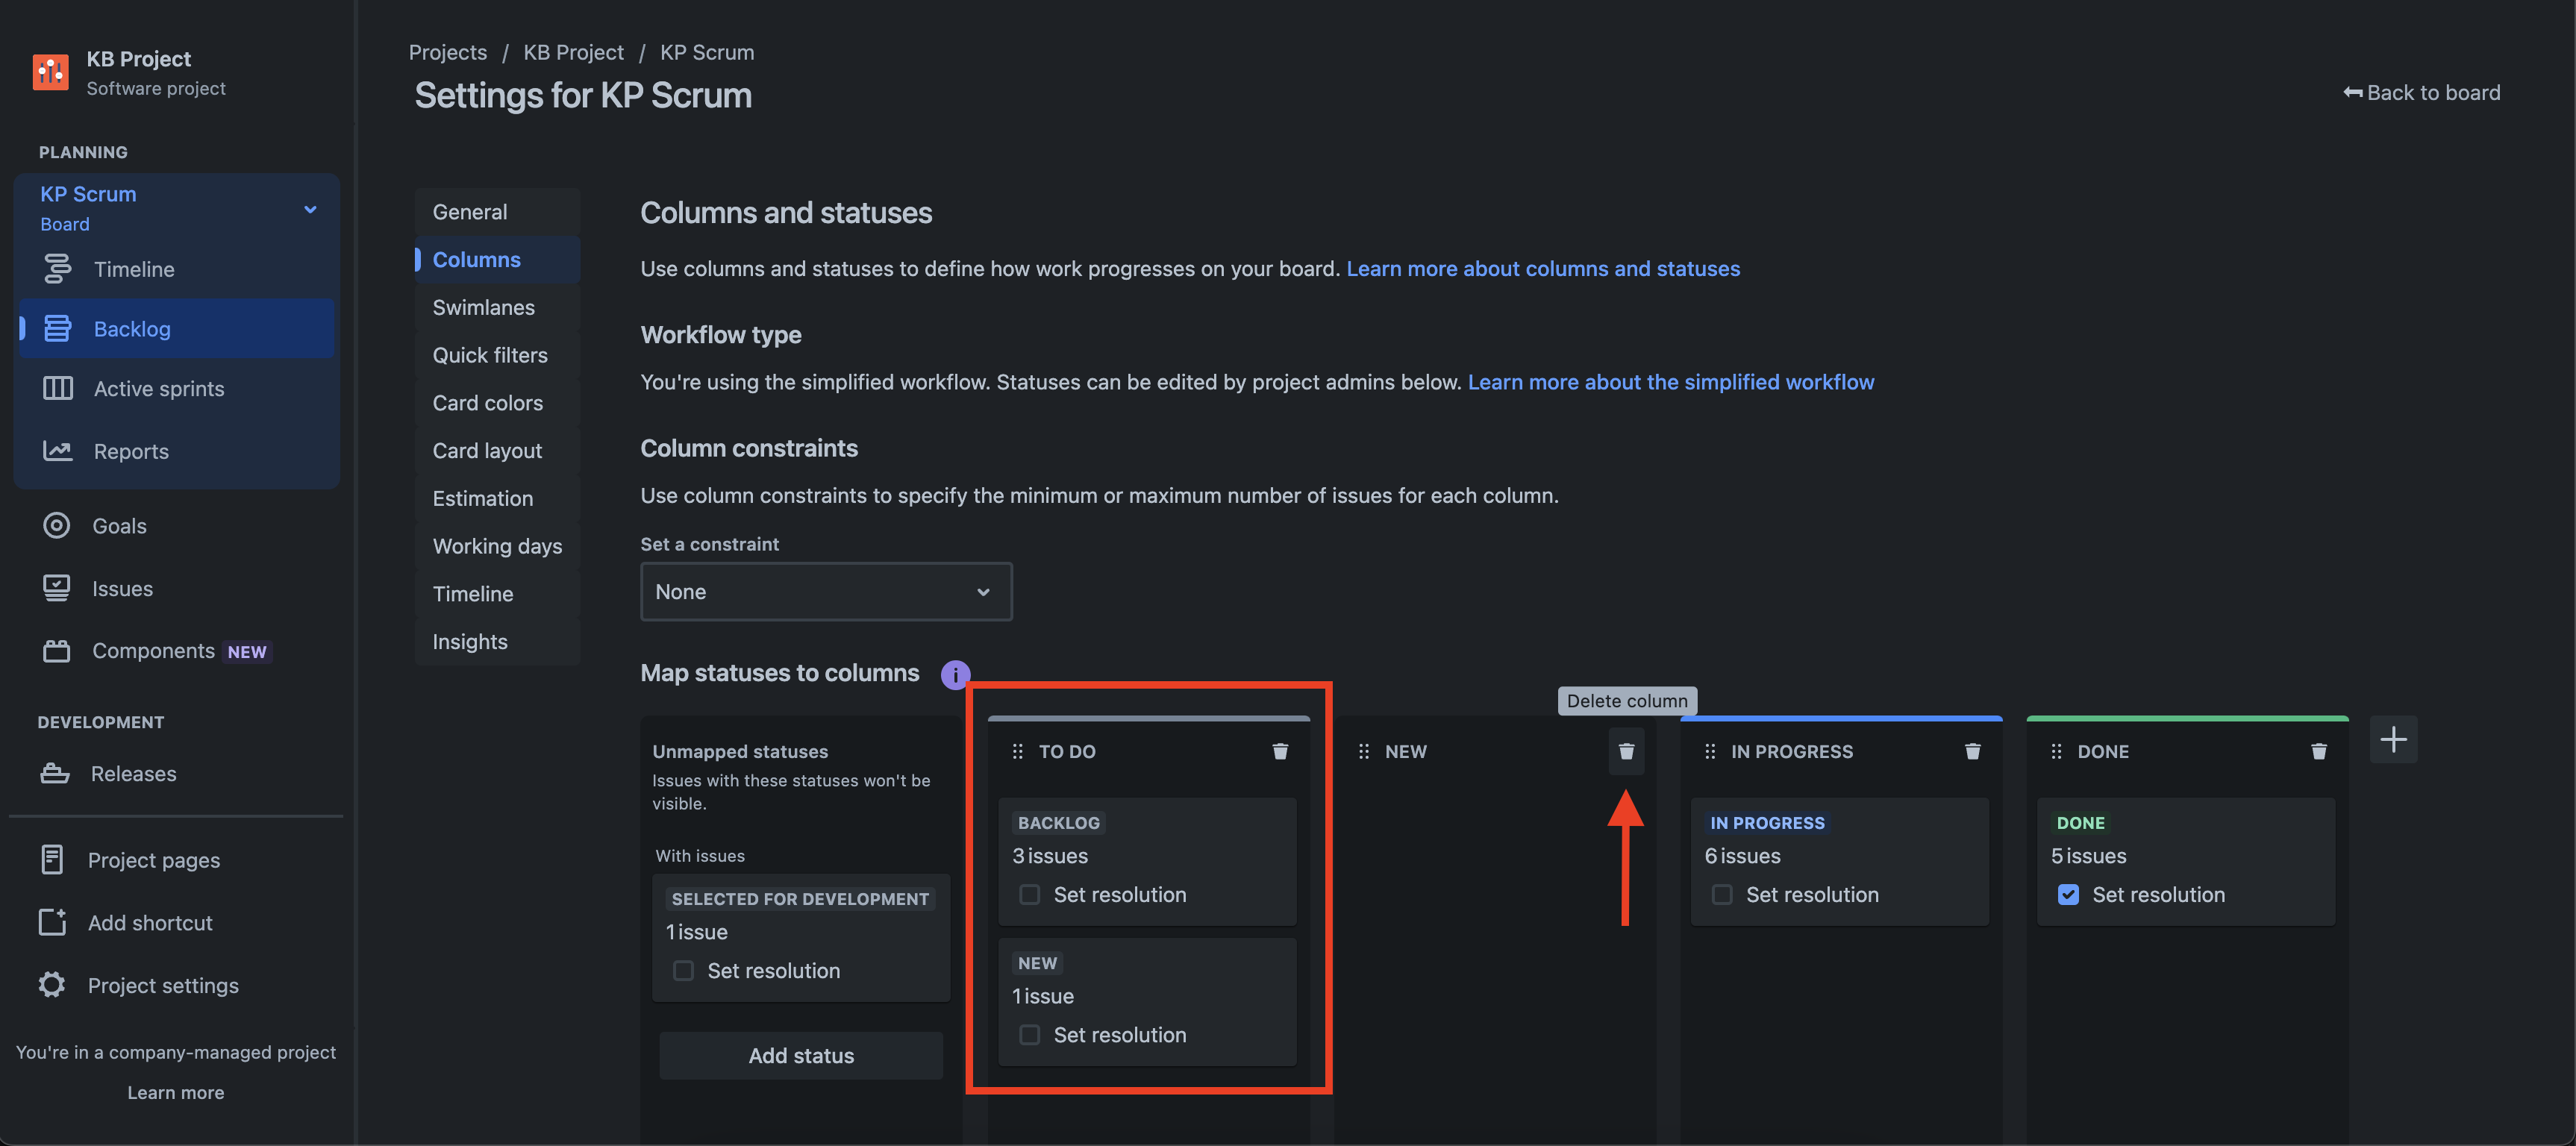2576x1146 pixels.
Task: Click the Add status button
Action: [800, 1056]
